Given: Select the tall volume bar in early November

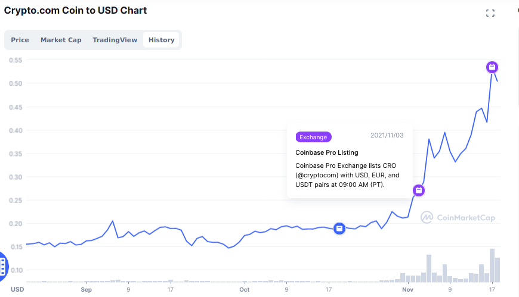Looking at the screenshot, I should [x=429, y=268].
